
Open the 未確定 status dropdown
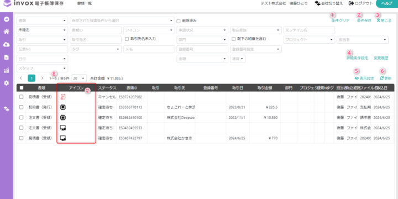tap(42, 30)
